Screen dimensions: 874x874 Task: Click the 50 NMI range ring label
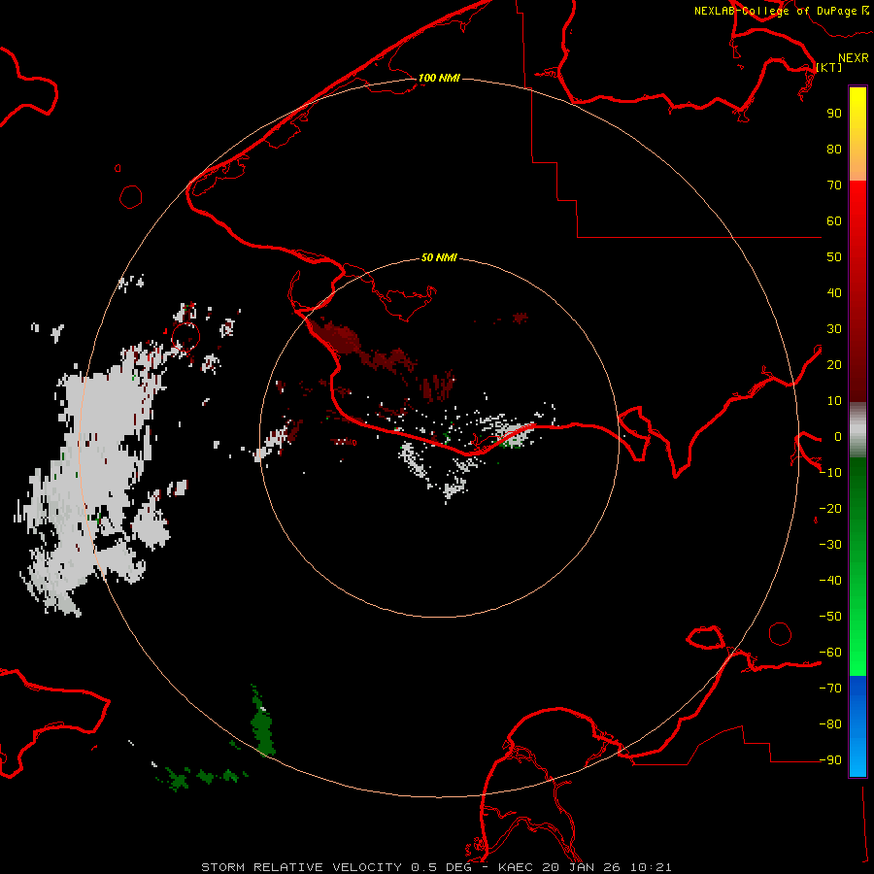click(x=439, y=257)
